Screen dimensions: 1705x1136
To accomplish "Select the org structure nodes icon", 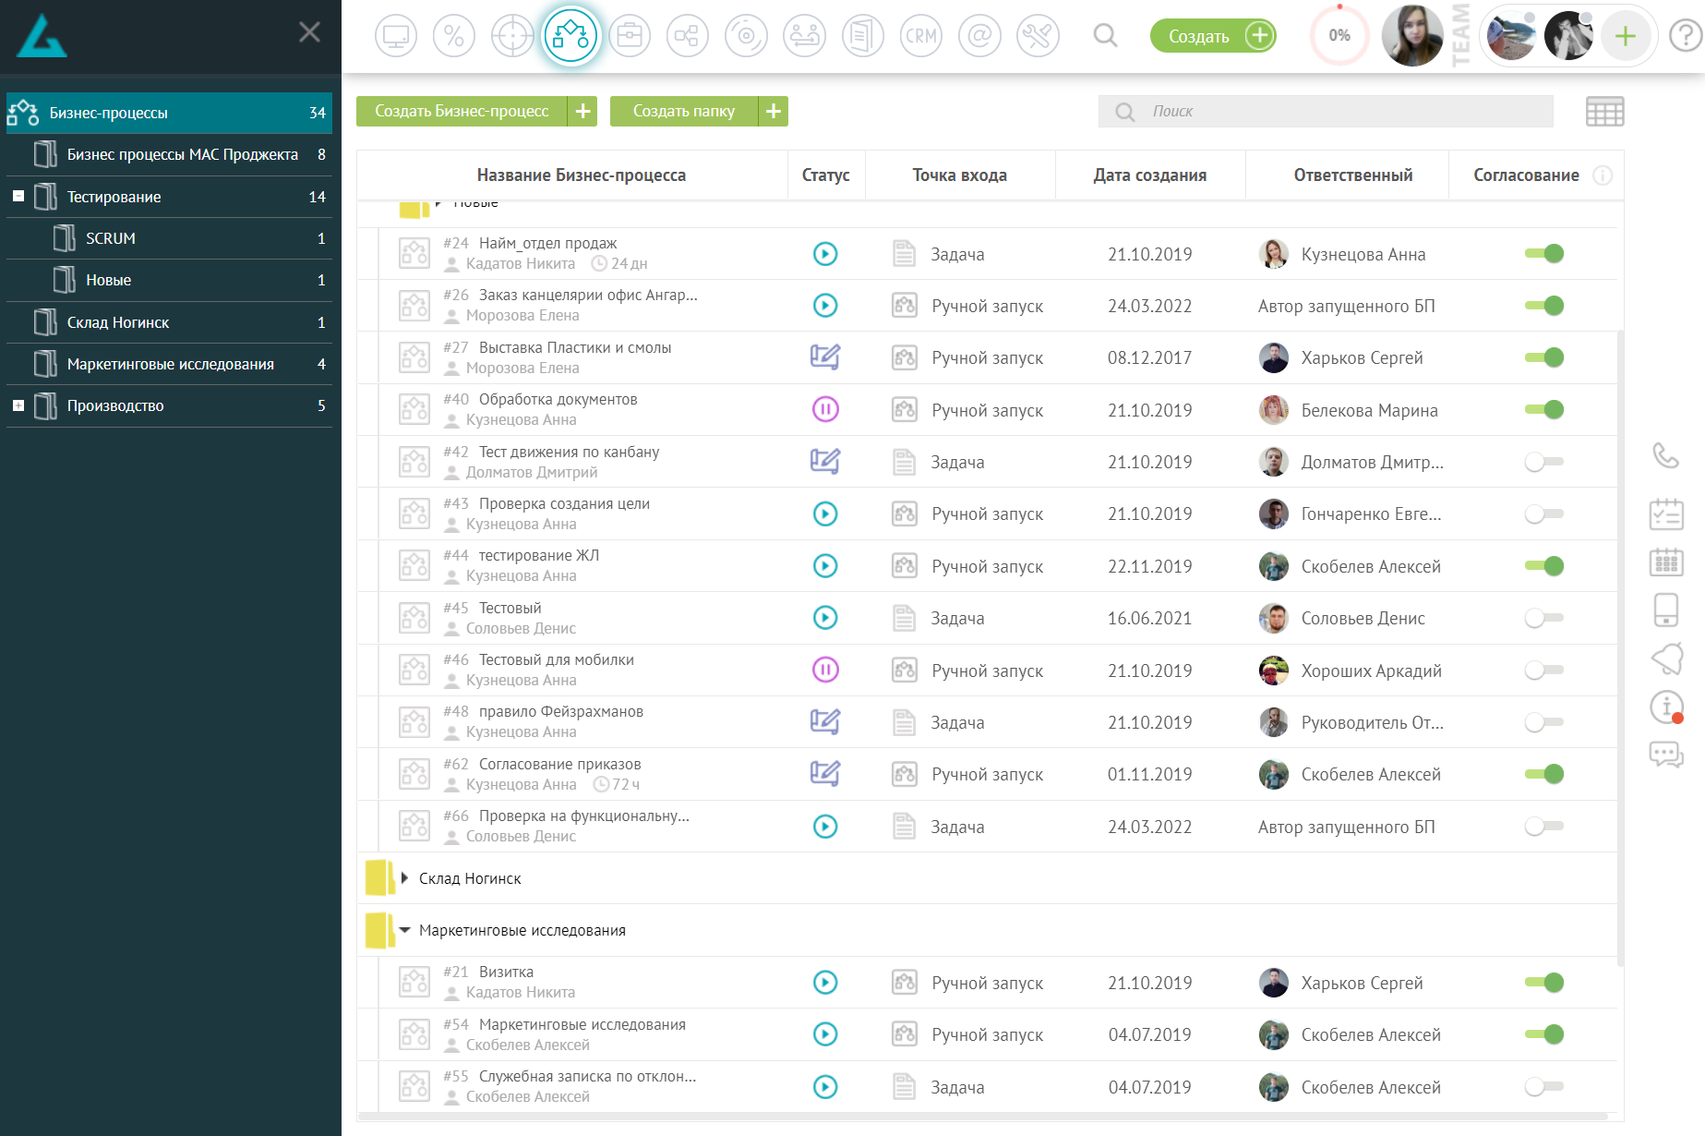I will coord(688,35).
